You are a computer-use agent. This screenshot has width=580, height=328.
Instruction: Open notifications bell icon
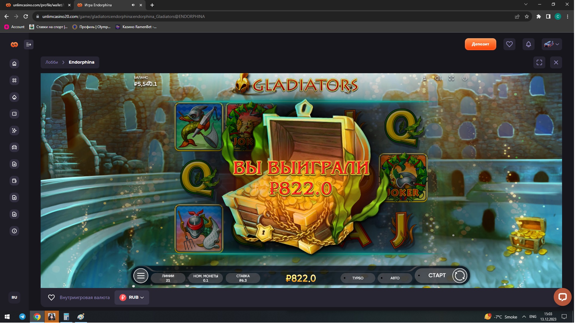pos(528,44)
